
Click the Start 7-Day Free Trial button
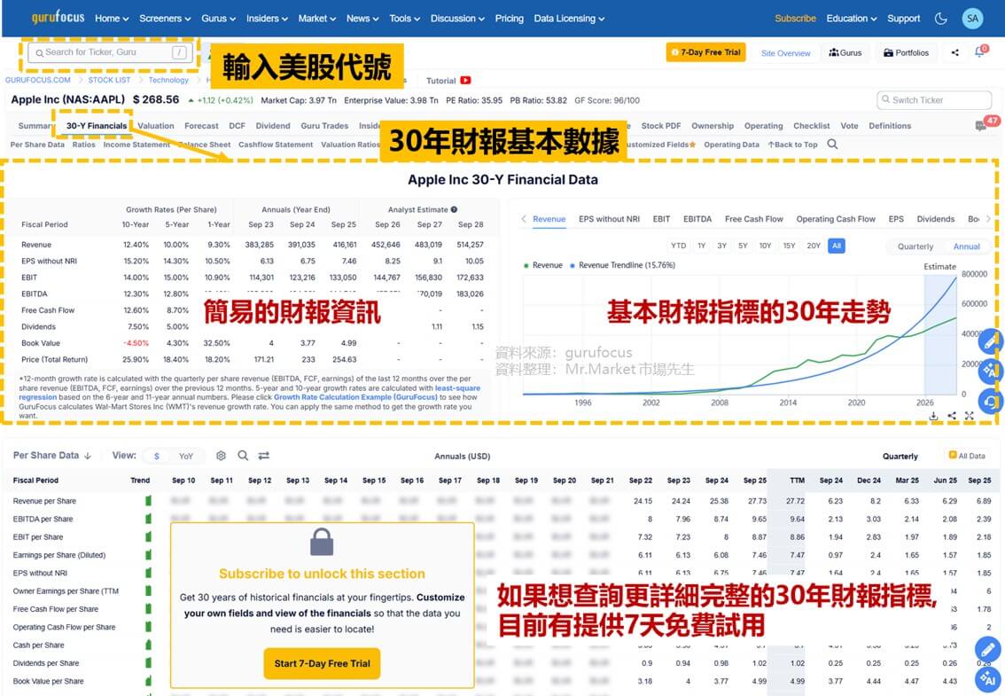tap(322, 663)
